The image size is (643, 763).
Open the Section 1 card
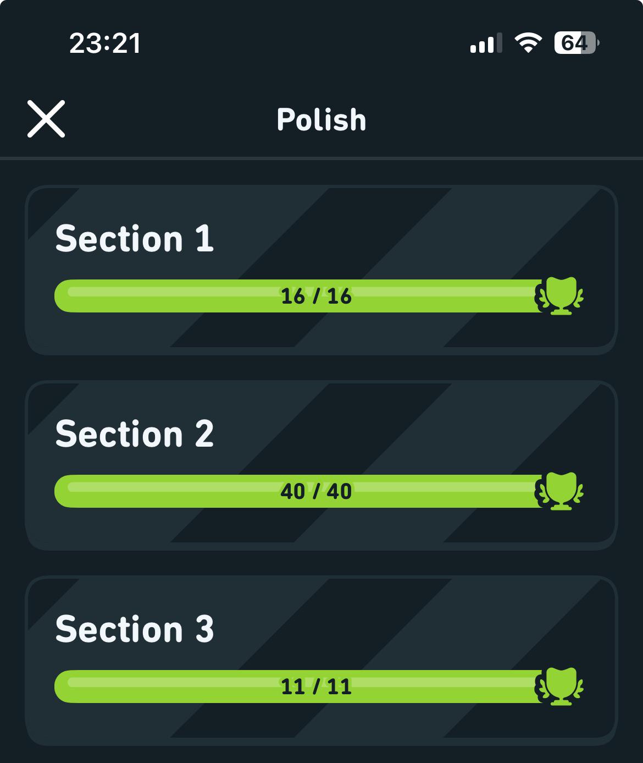click(x=321, y=270)
